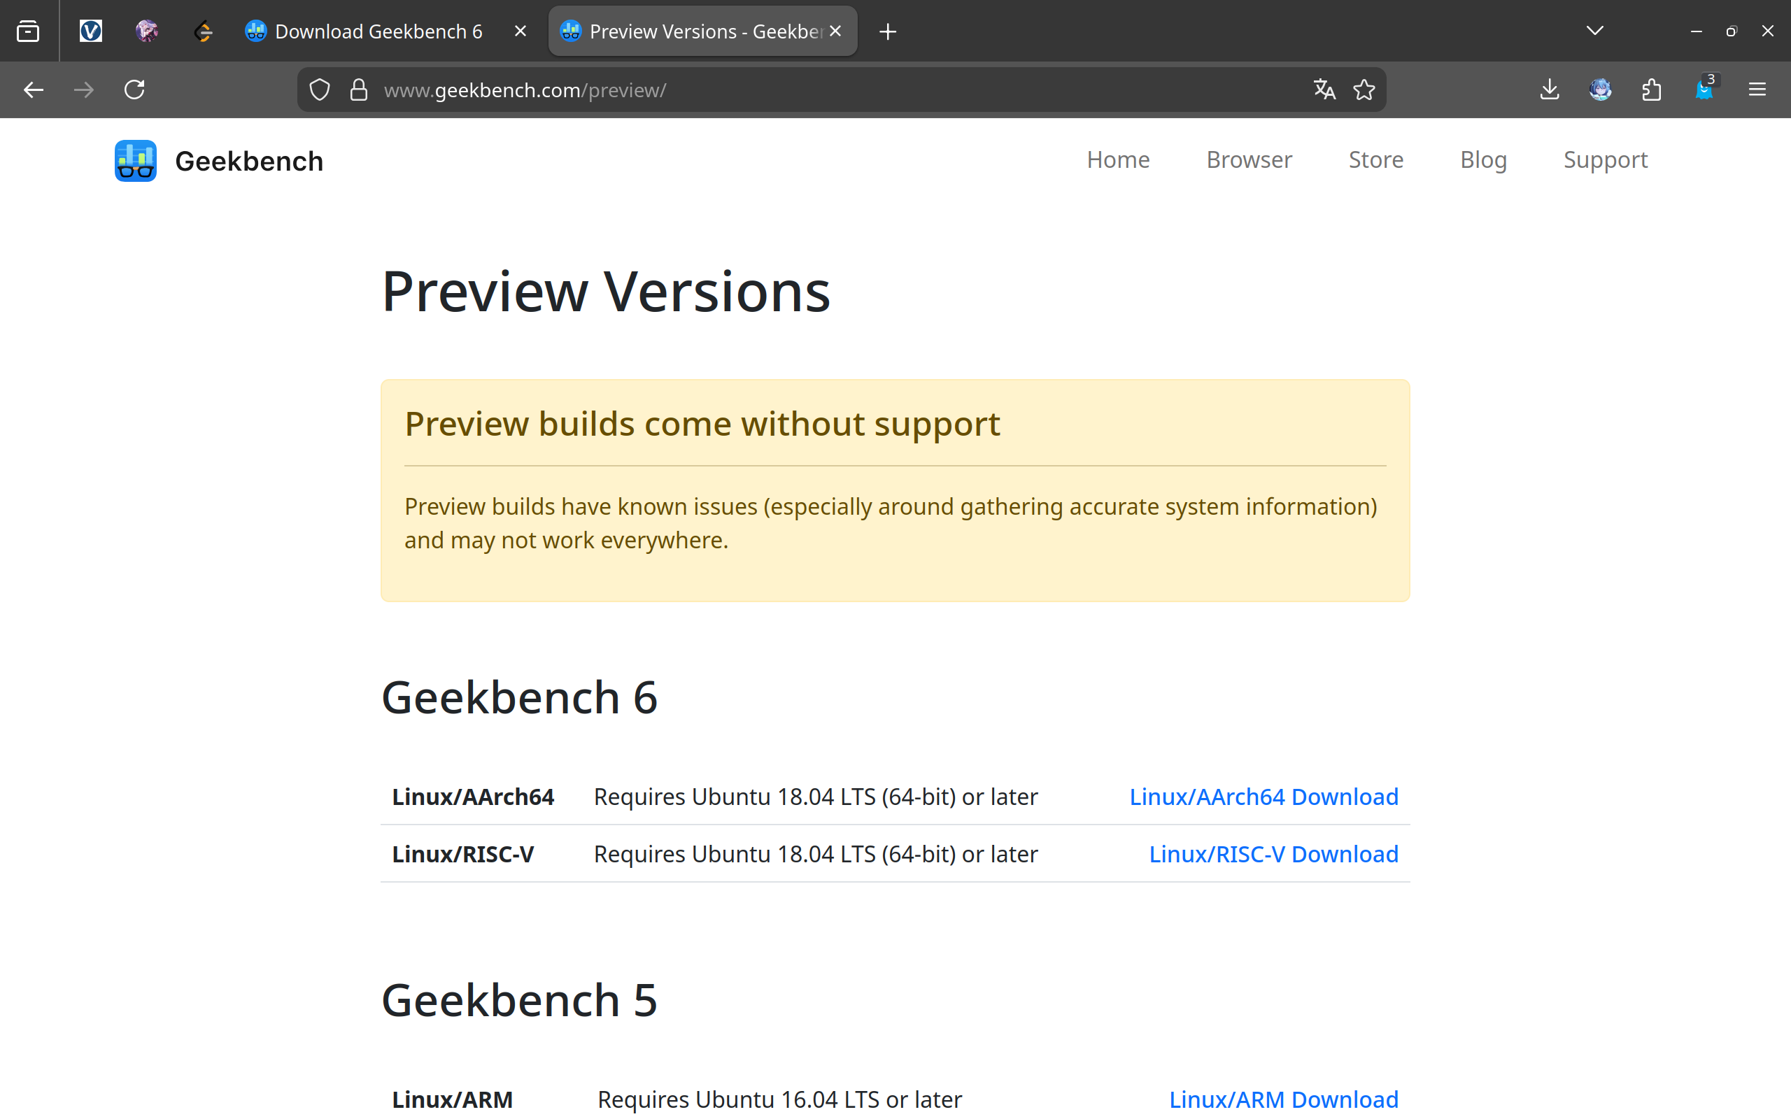Open the recent browsing Firefox View button
This screenshot has width=1791, height=1119.
[28, 31]
